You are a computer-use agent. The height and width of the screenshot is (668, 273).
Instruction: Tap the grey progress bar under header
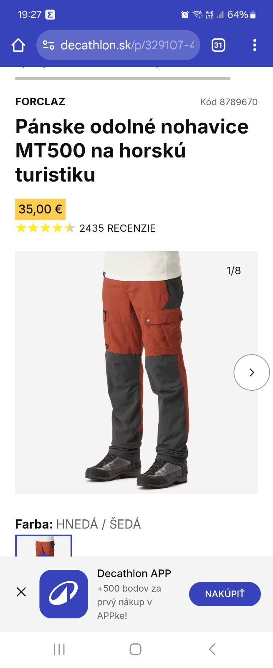[123, 78]
